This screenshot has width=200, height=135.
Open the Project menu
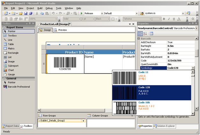point(30,8)
